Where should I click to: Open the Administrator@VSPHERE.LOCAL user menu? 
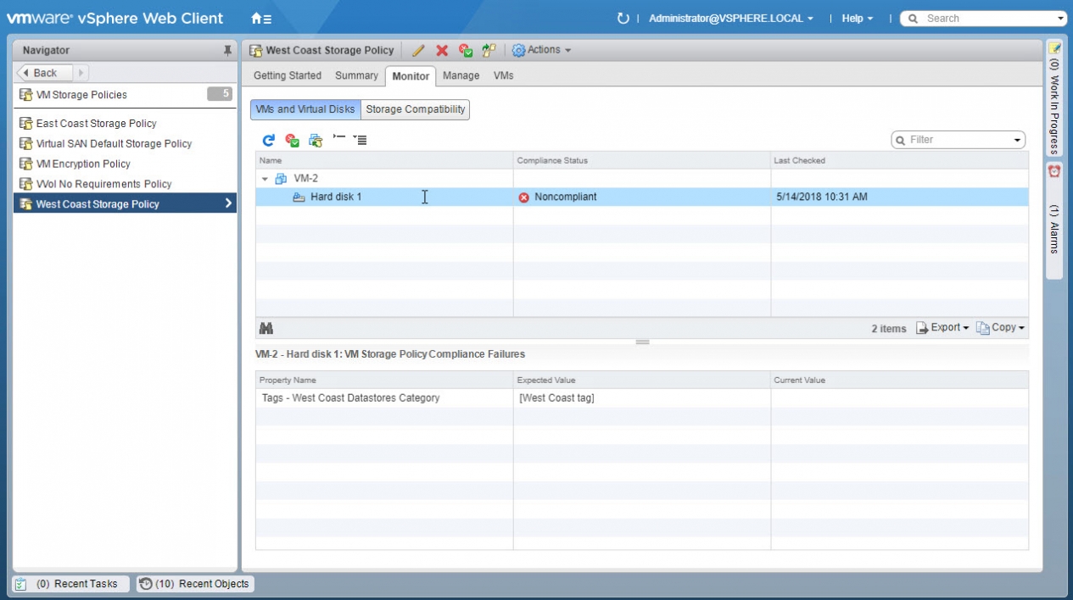730,19
